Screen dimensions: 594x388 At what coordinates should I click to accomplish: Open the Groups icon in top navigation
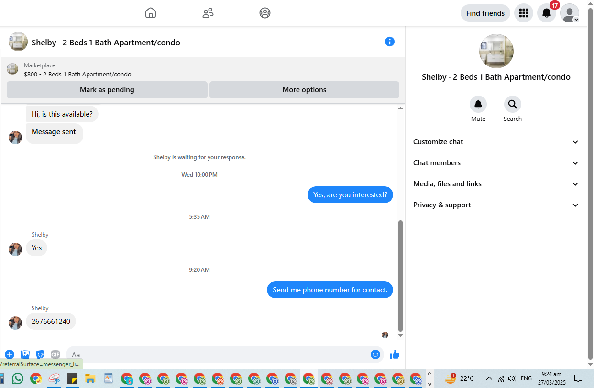(x=265, y=13)
